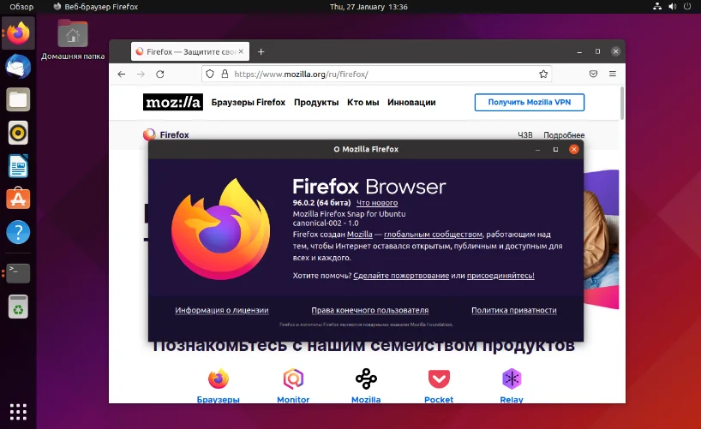Open a new tab with plus button

(261, 52)
